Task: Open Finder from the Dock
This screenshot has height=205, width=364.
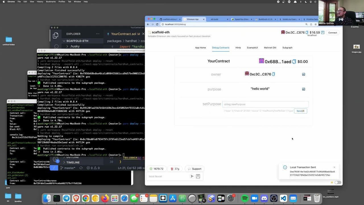Action: click(47, 198)
